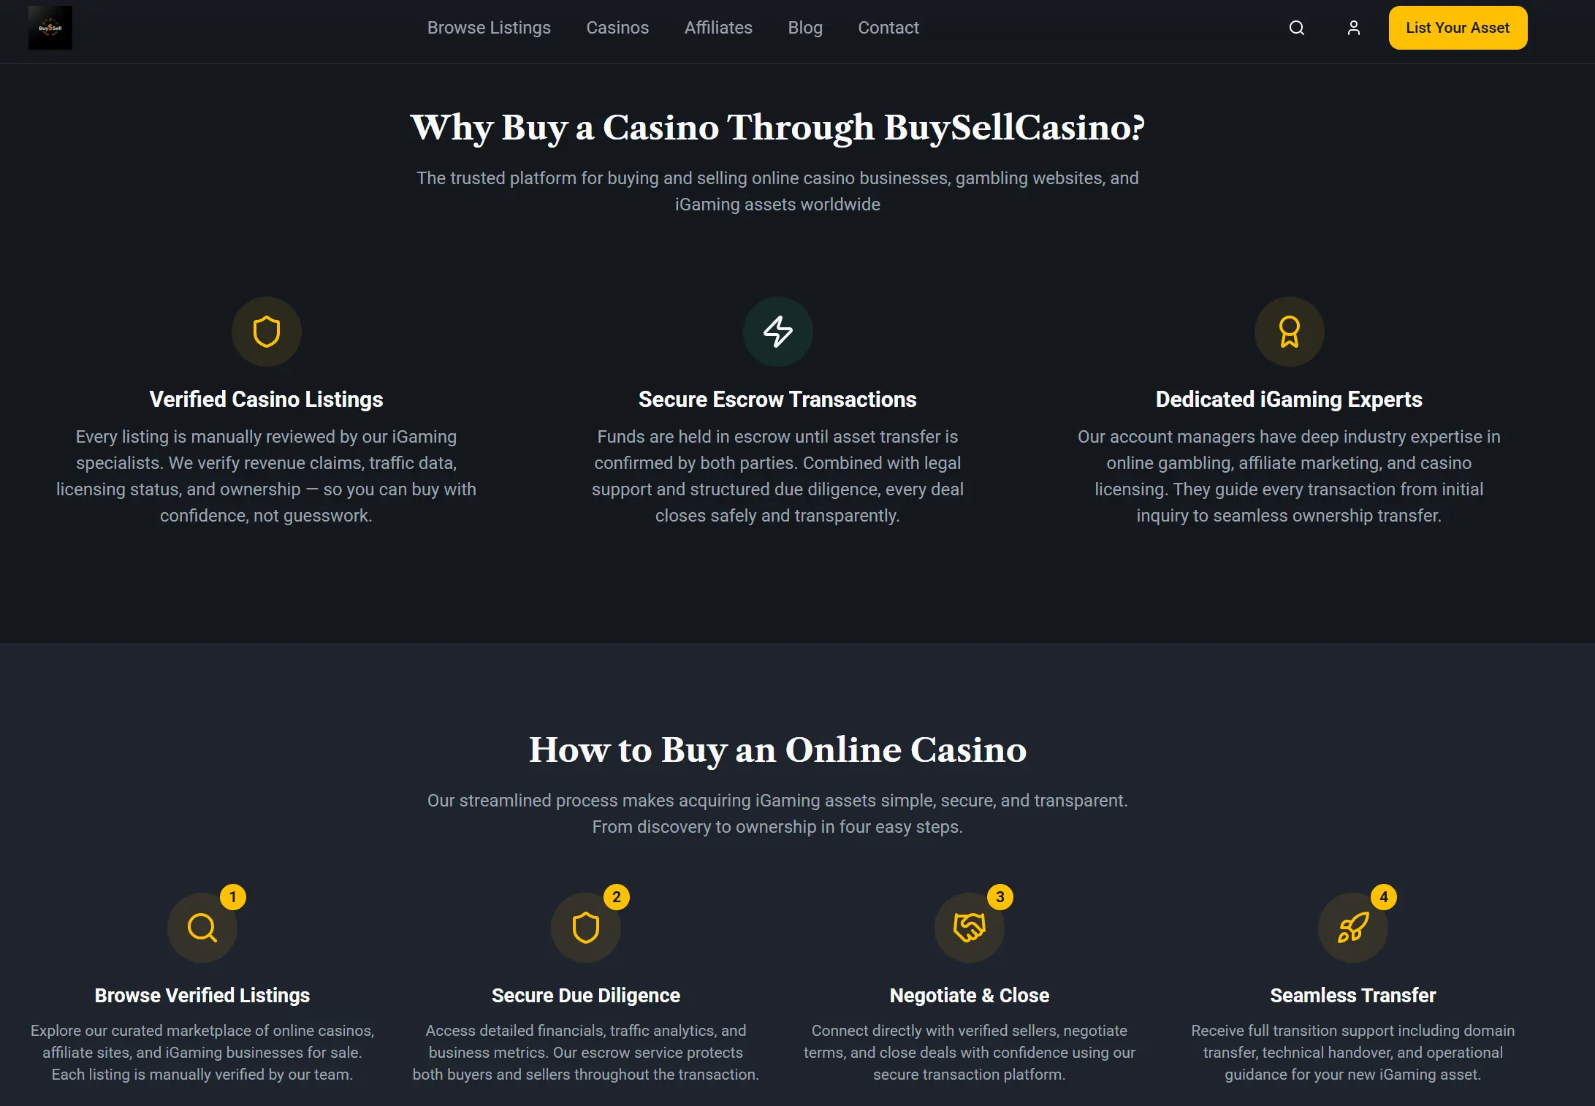Click the award ribbon icon above iGaming Experts

(1290, 332)
